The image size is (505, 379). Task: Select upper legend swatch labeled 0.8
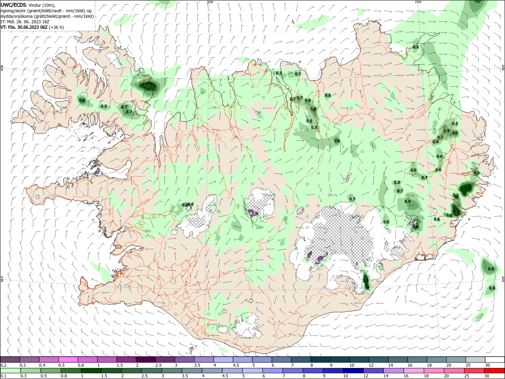click(88, 360)
